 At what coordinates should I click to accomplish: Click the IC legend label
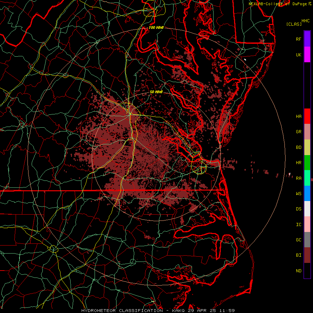click(x=298, y=225)
